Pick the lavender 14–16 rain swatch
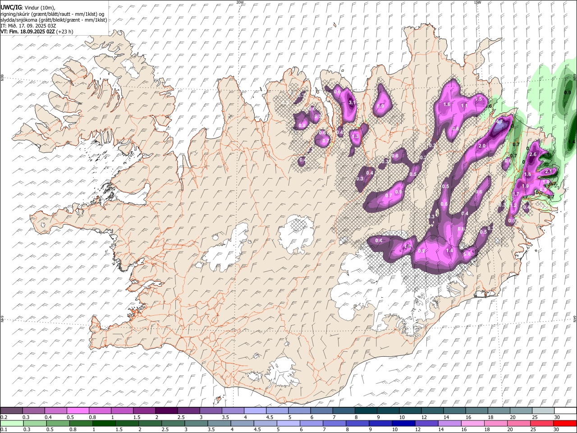Image resolution: width=577 pixels, height=433 pixels. (449, 424)
